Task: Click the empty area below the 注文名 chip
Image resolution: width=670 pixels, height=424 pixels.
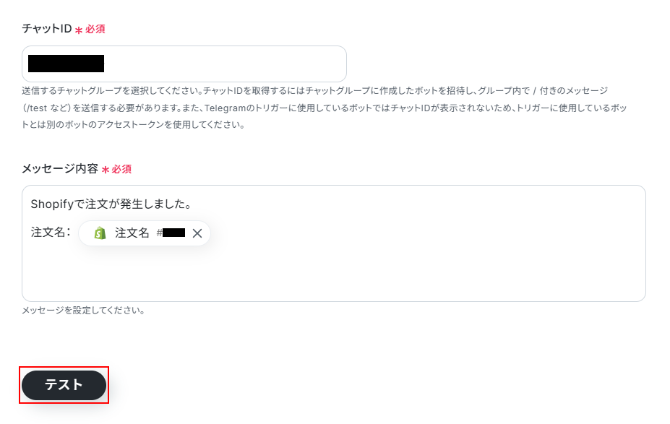Action: [x=289, y=274]
